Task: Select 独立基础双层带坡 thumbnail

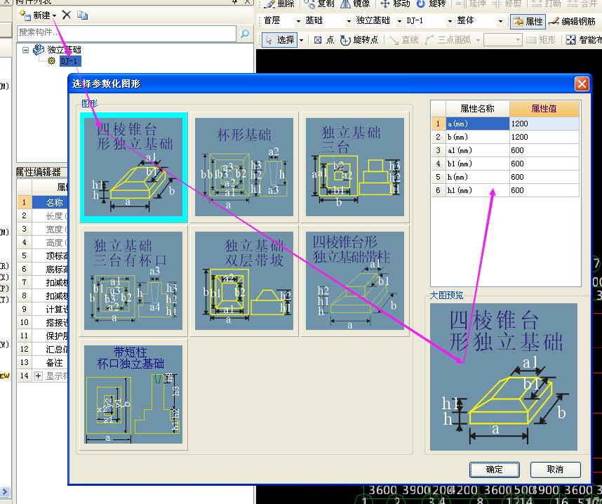Action: coord(244,280)
